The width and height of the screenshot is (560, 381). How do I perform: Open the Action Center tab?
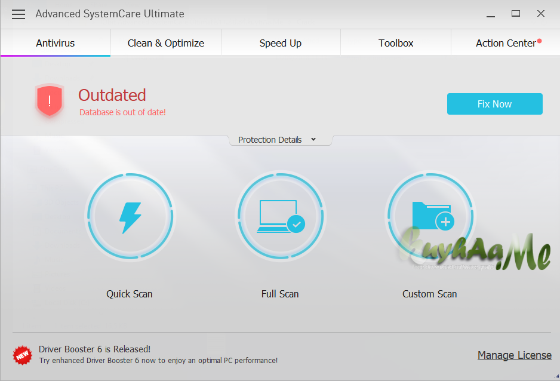(506, 43)
